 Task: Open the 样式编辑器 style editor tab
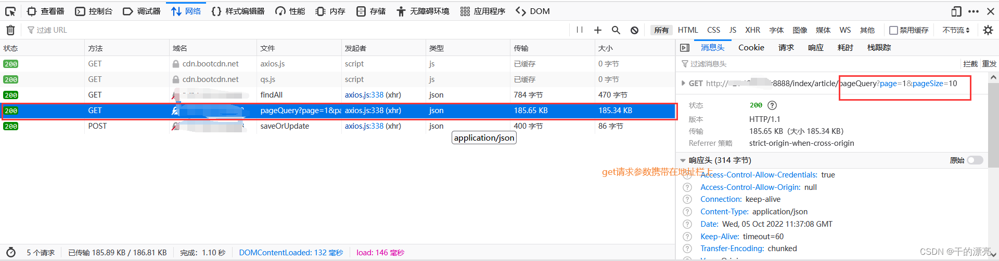point(238,11)
